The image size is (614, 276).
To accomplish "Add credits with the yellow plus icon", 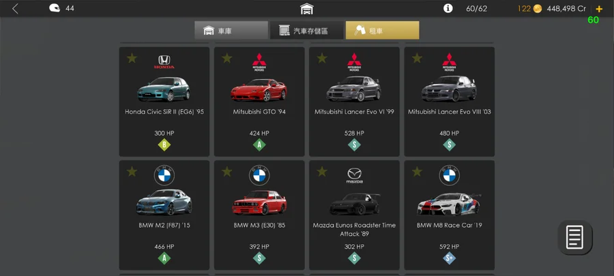I will point(599,9).
